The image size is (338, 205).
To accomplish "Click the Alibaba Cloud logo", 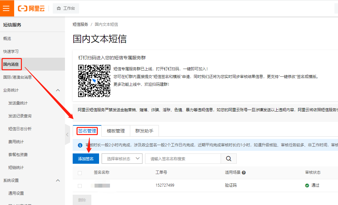I will click(32, 8).
